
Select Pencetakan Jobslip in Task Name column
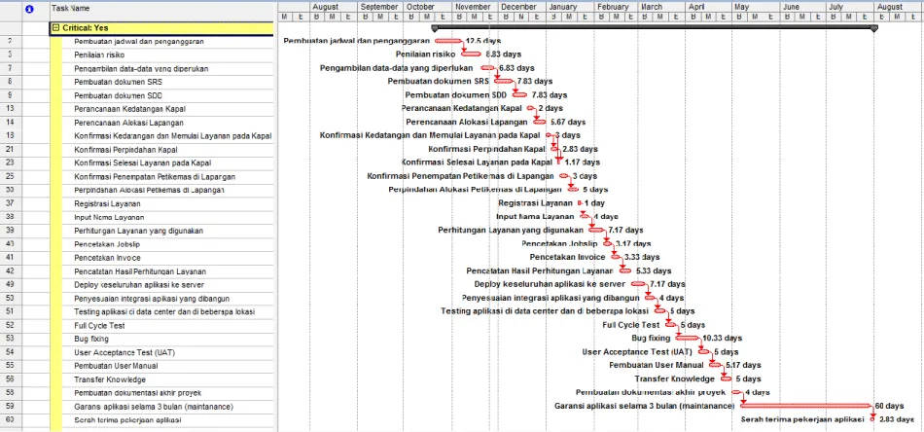point(107,244)
